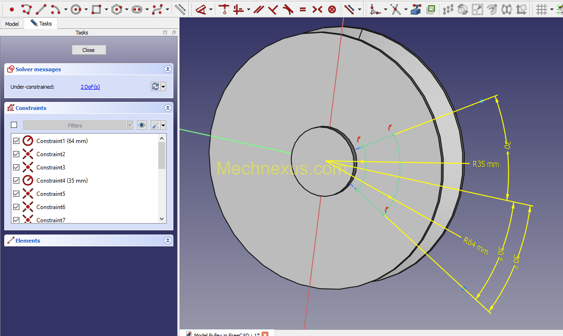Apply the Parallel constraint
Viewport: 563px width, 336px height.
pyautogui.click(x=258, y=9)
